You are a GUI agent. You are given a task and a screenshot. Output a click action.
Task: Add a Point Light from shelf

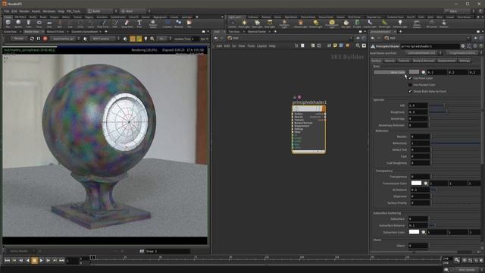pos(244,24)
